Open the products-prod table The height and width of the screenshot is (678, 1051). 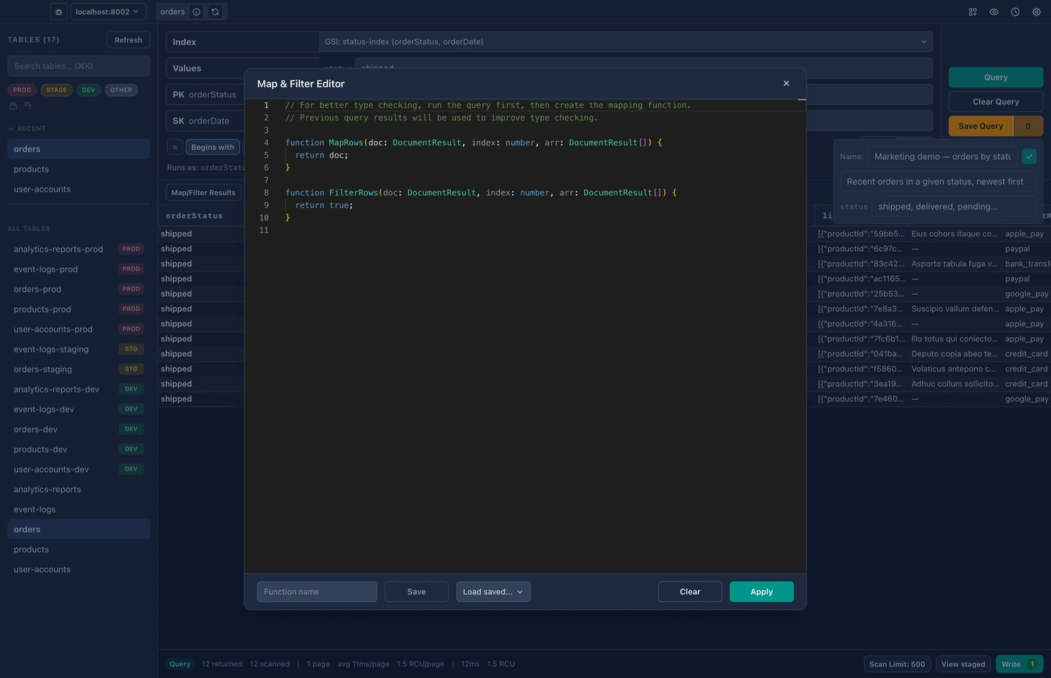79,309
